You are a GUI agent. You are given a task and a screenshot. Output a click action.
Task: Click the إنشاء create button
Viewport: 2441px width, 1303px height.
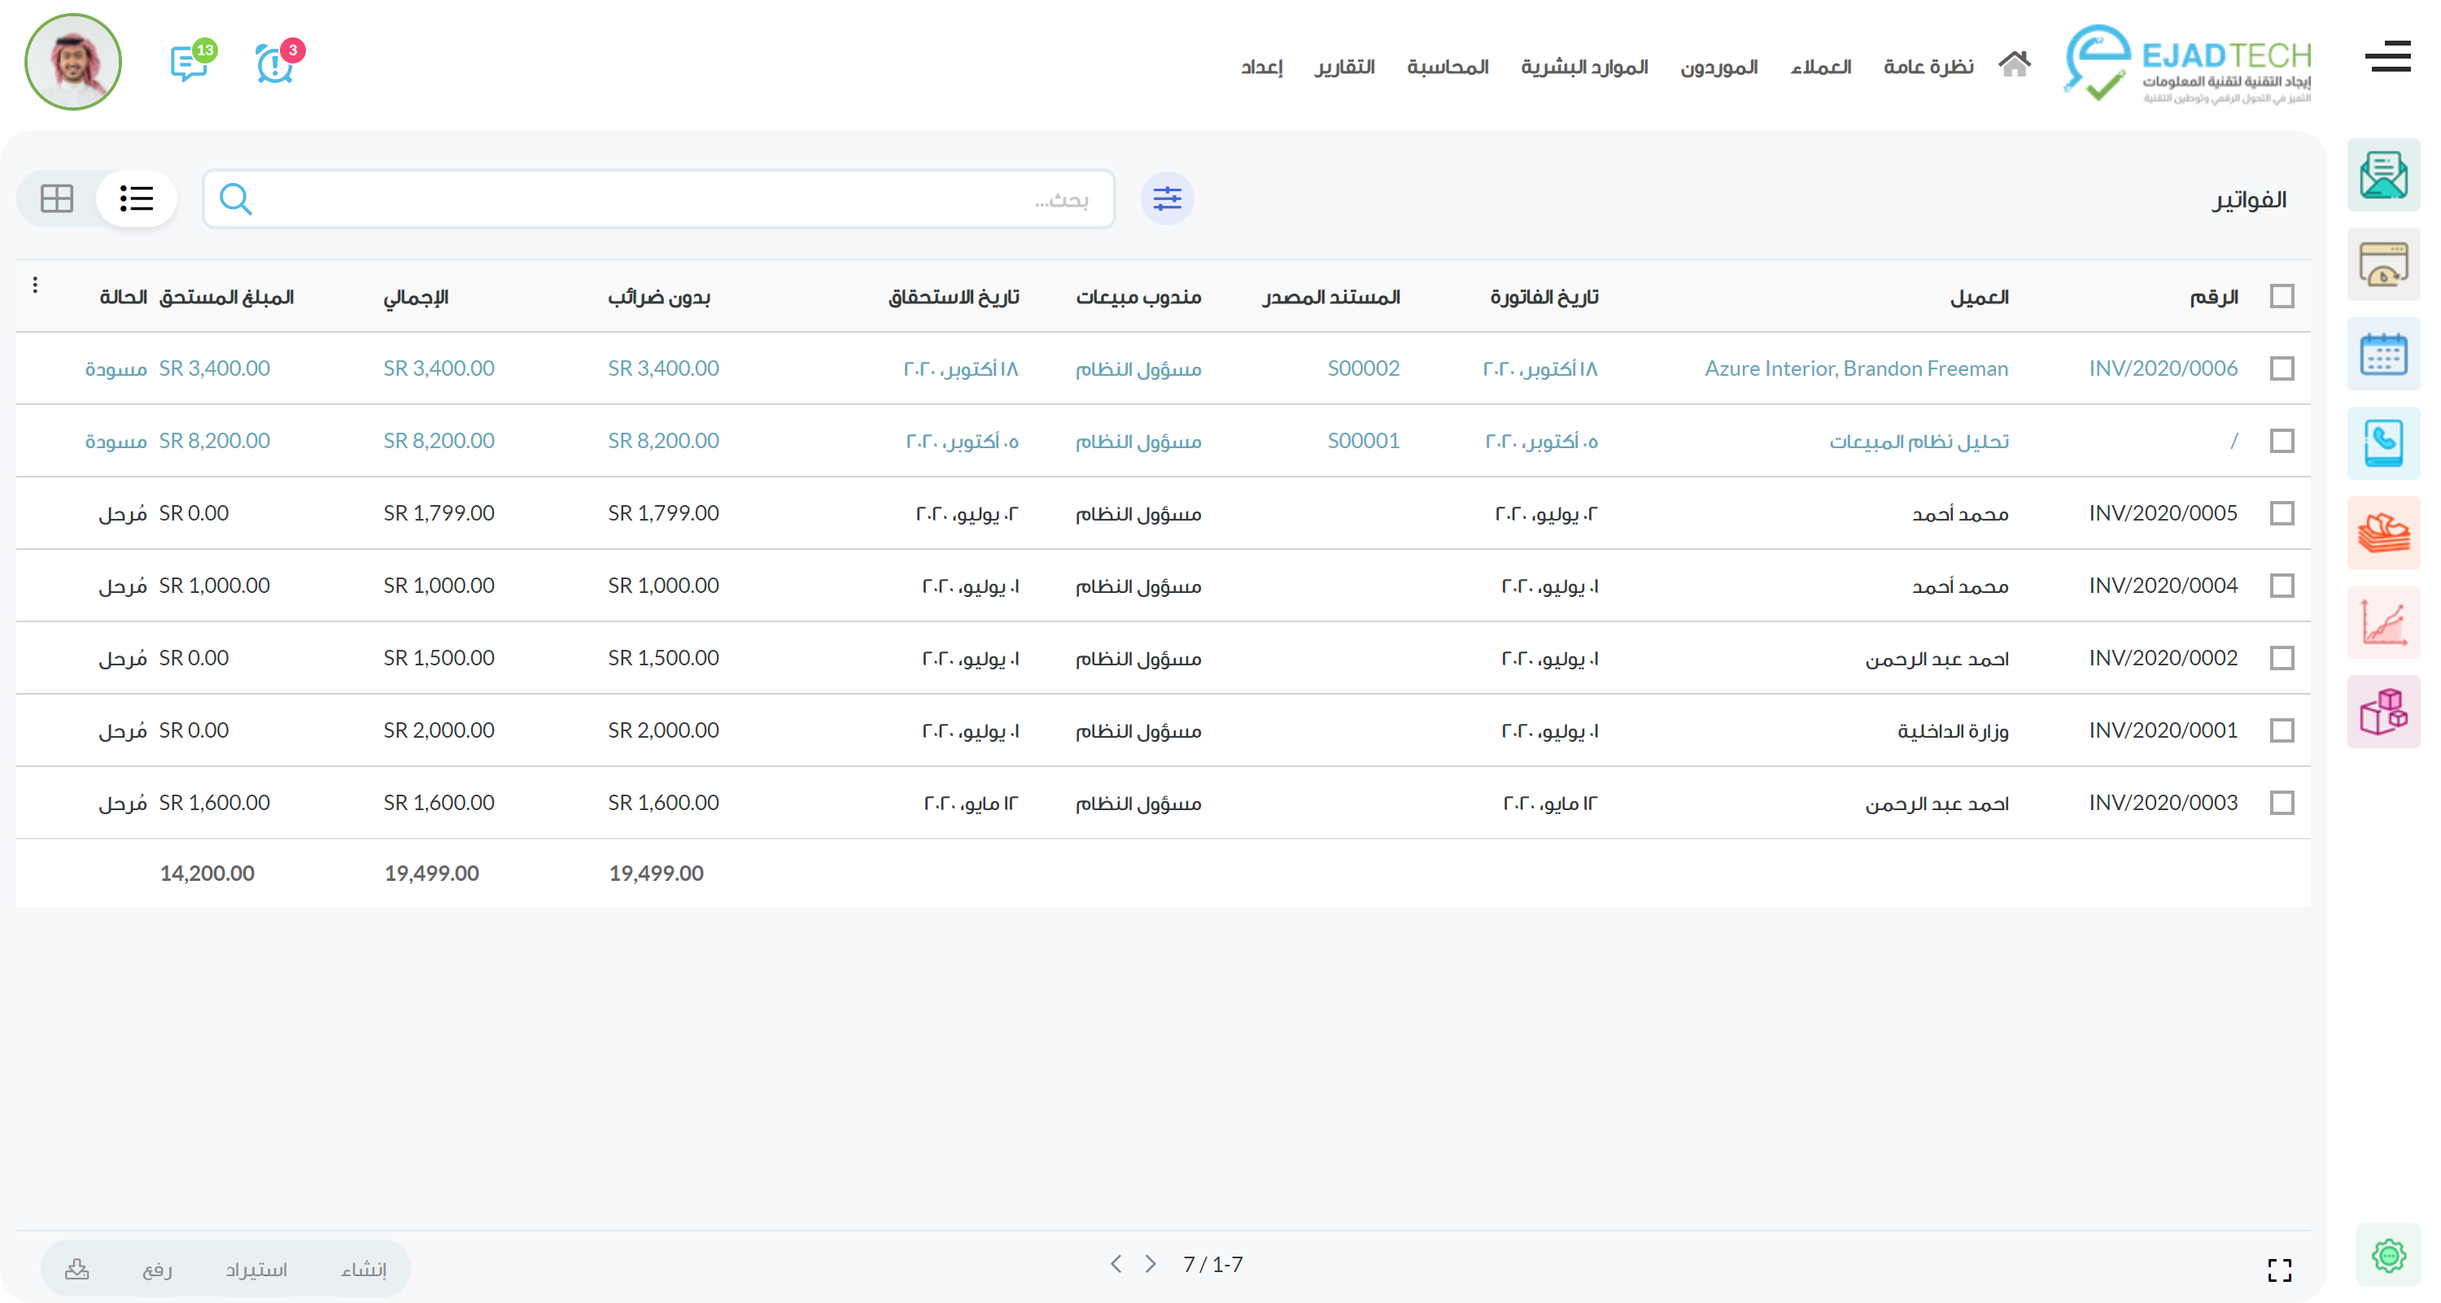(x=364, y=1269)
